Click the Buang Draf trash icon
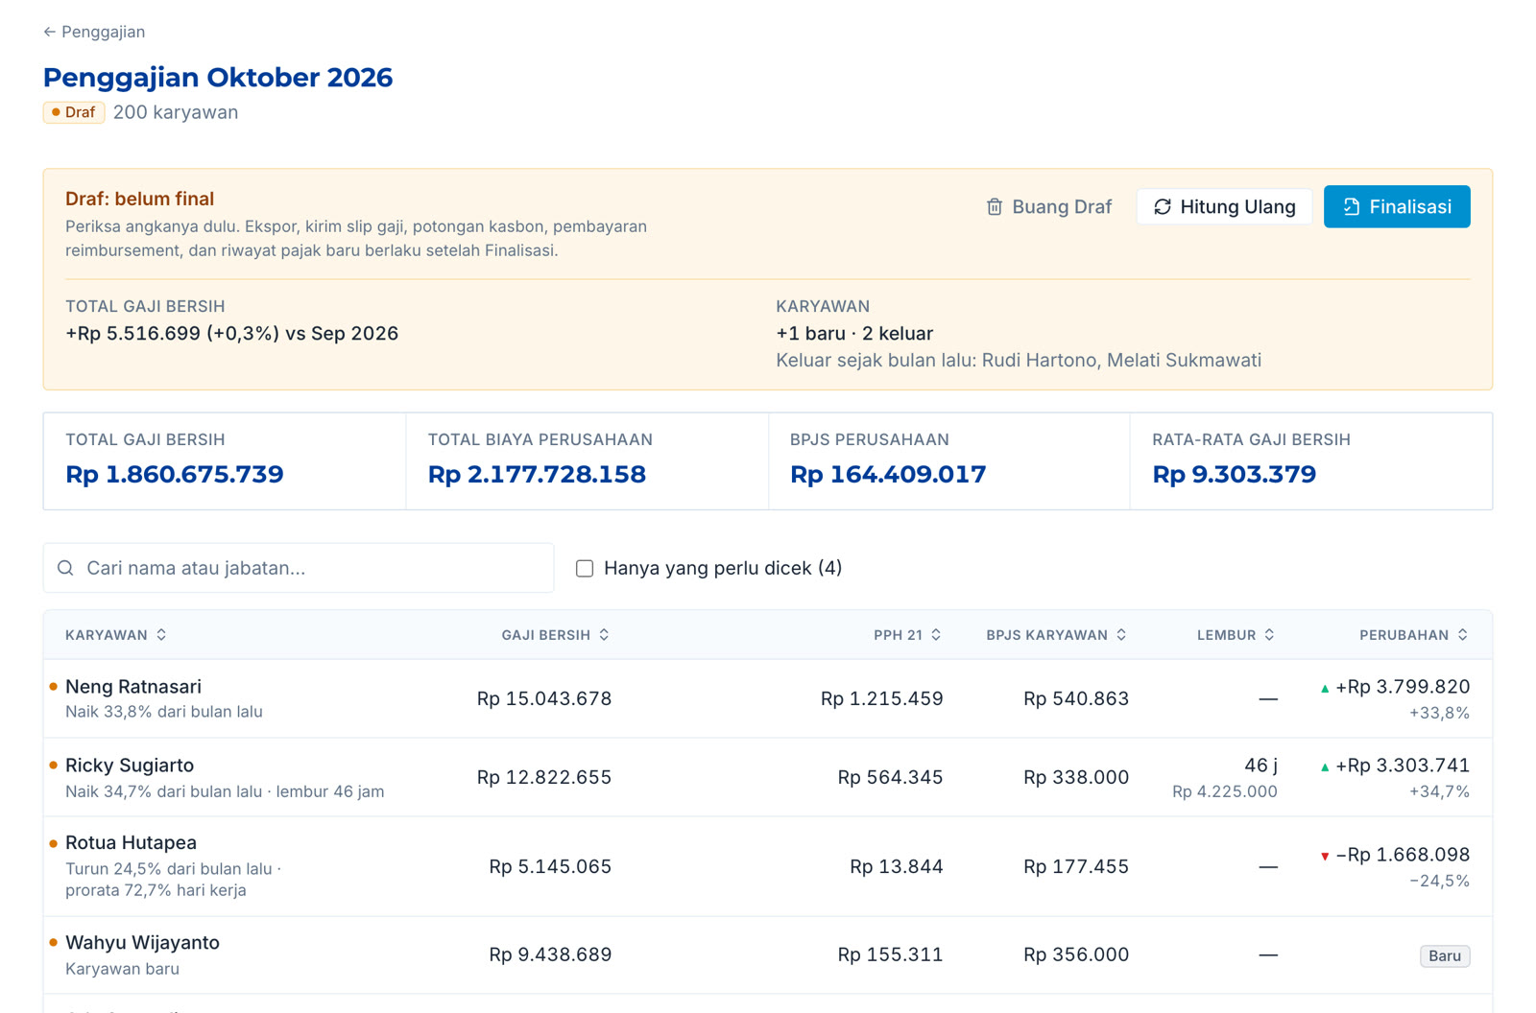The image size is (1536, 1013). click(995, 207)
